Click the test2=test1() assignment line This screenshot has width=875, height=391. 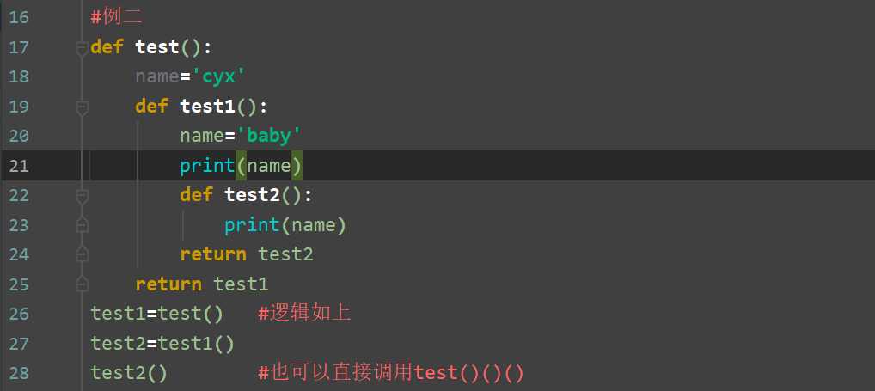point(162,344)
